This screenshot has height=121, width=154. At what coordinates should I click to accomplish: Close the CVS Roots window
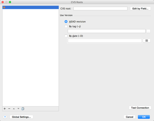[x=3, y=2]
